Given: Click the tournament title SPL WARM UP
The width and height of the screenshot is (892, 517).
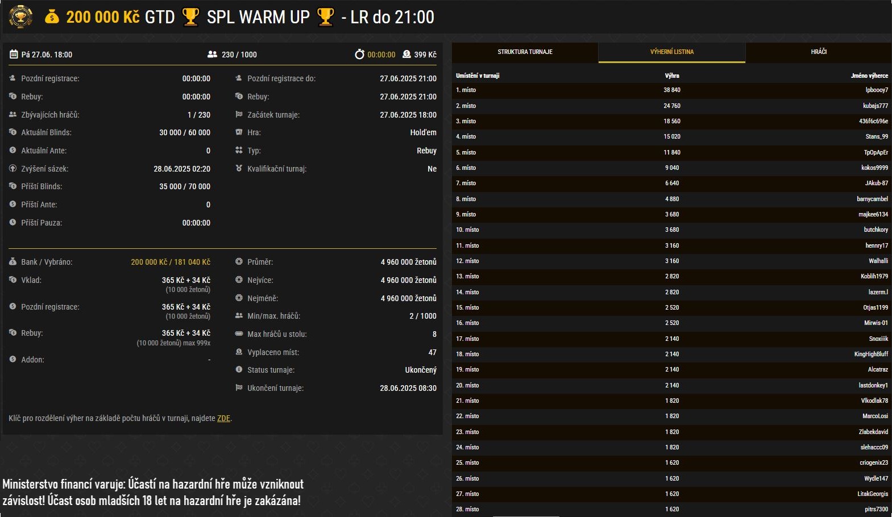Looking at the screenshot, I should (258, 17).
